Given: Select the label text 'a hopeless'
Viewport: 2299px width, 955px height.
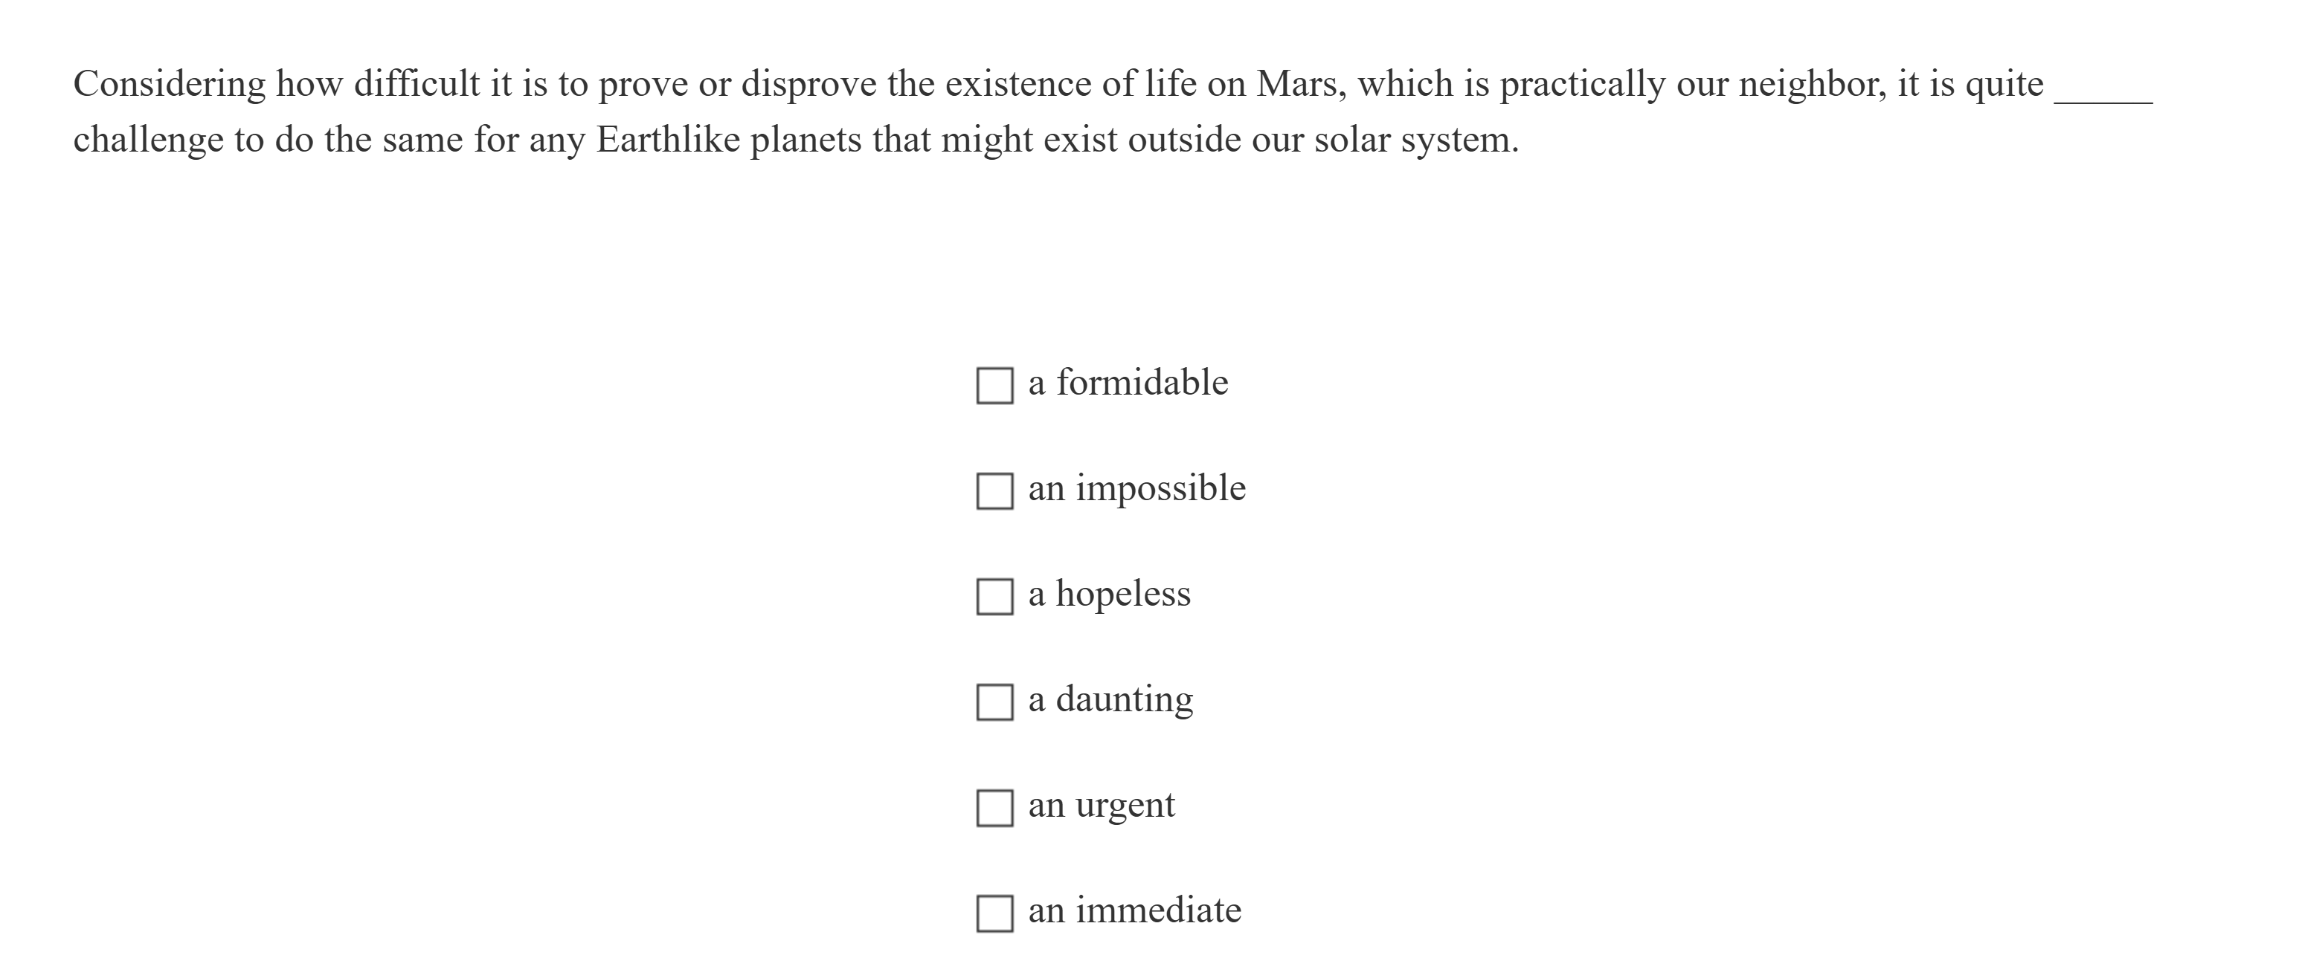Looking at the screenshot, I should point(1110,594).
